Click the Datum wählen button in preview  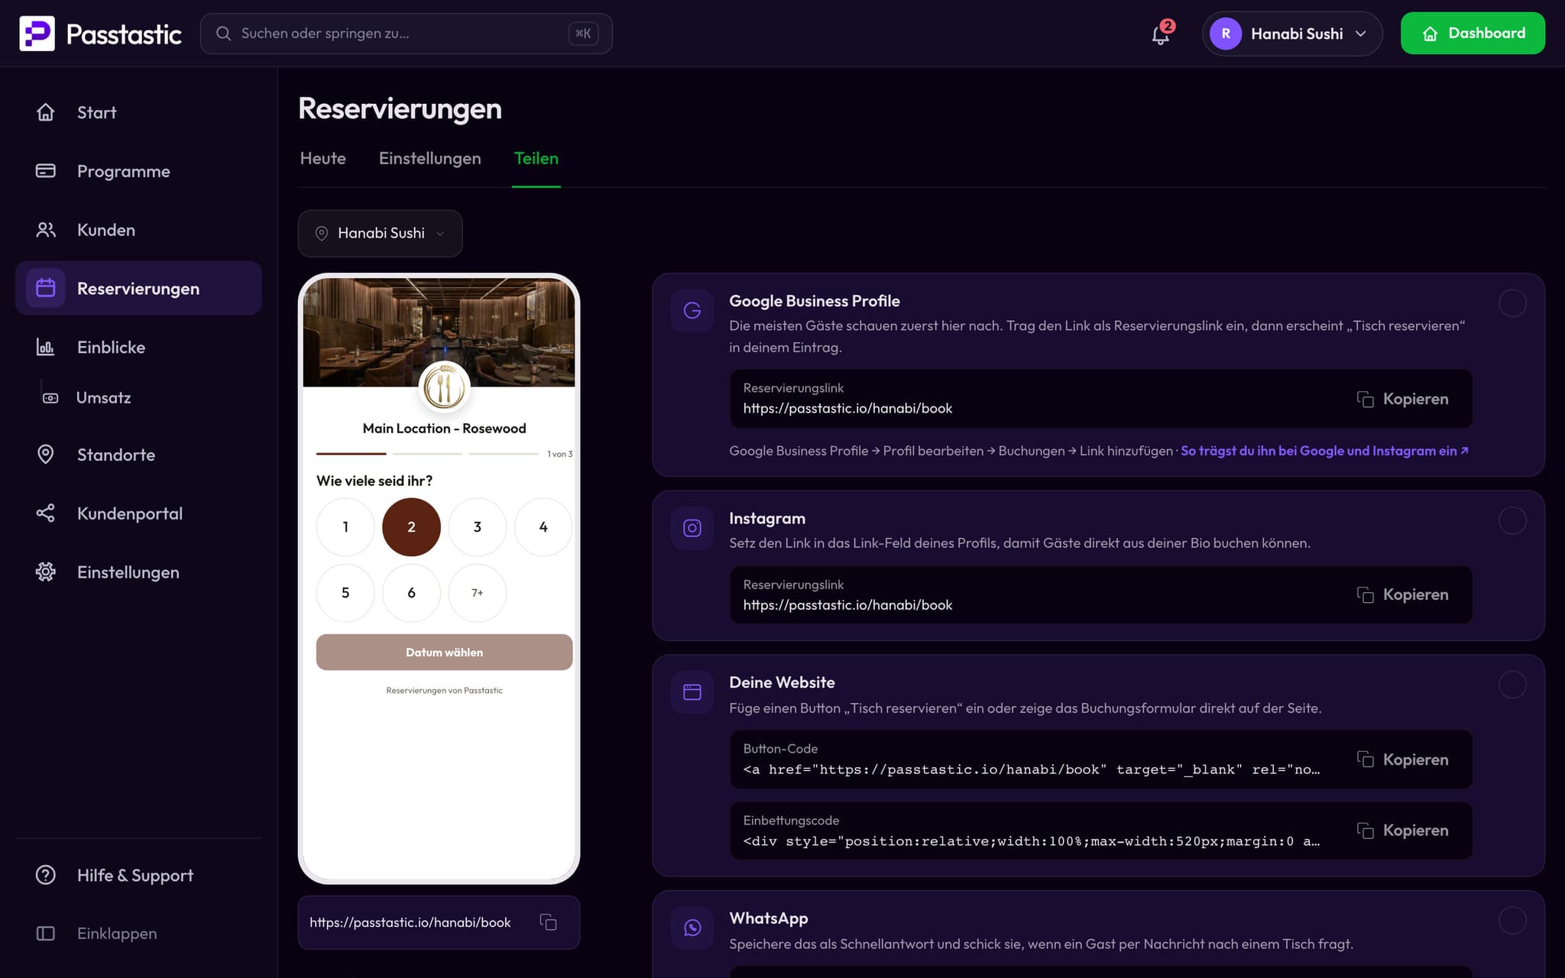[x=444, y=653]
